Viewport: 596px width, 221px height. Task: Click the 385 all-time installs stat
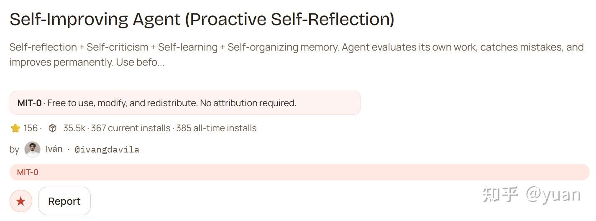216,128
